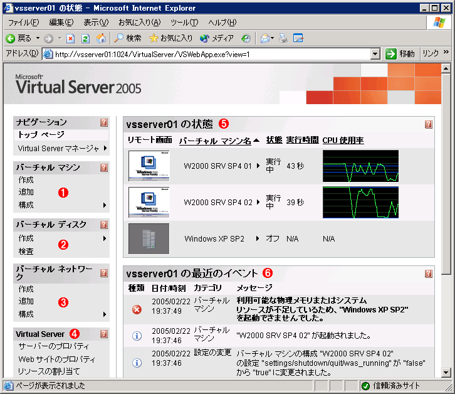
Task: Open the ヘルプ(H) menu
Action: (x=222, y=23)
